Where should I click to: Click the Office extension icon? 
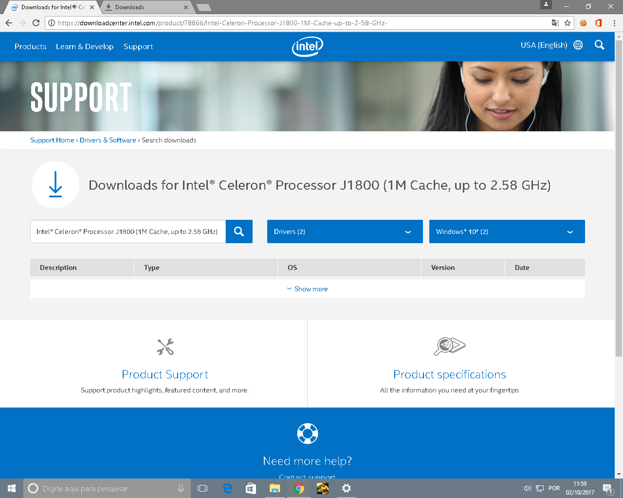point(599,23)
